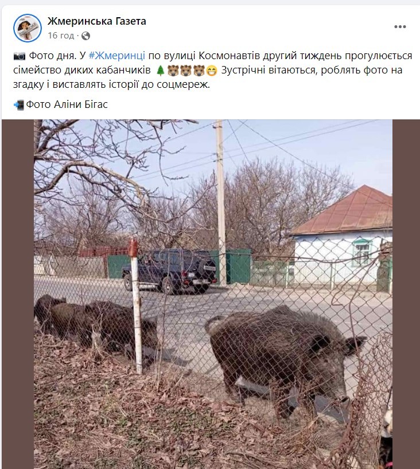The width and height of the screenshot is (420, 469).
Task: Open the post's three-dot options menu
Action: coord(400,26)
